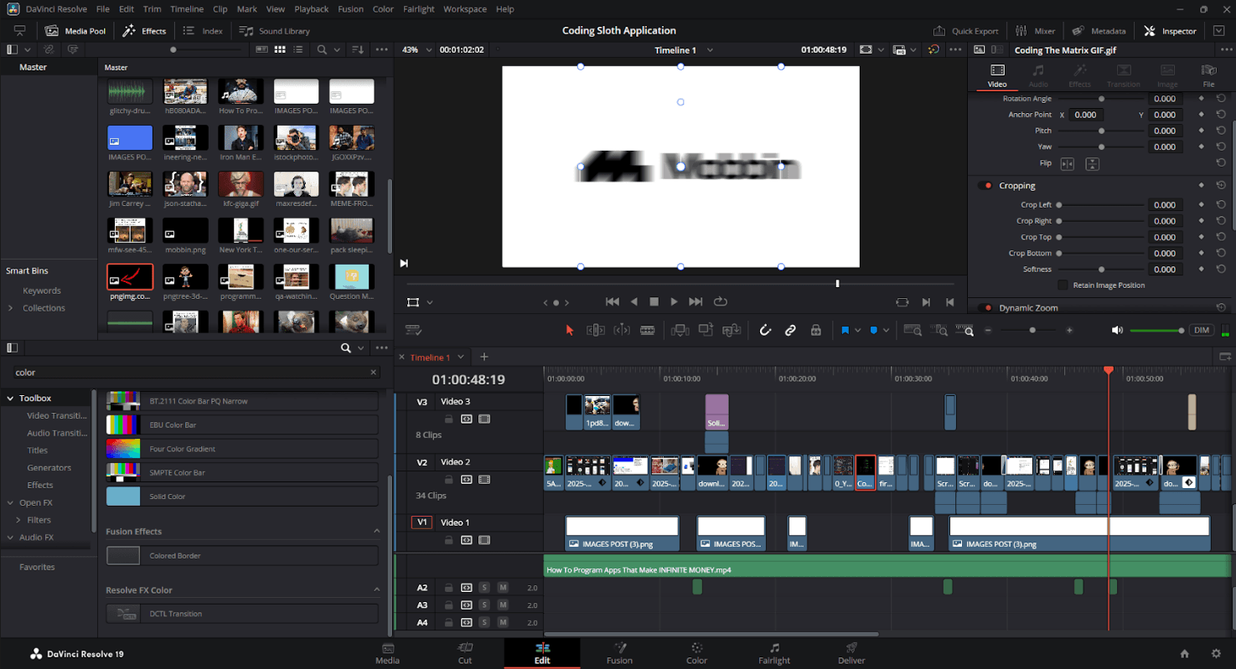This screenshot has width=1236, height=669.
Task: Switch to the Fusion page
Action: click(620, 653)
